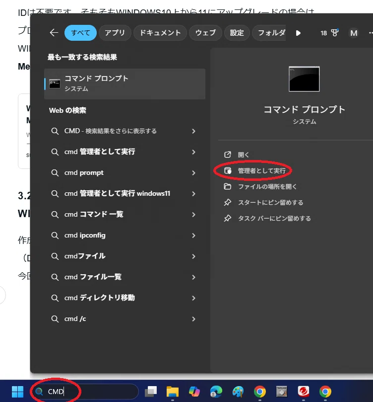
Task: Select web suggestion cmd /c
Action: tap(124, 319)
